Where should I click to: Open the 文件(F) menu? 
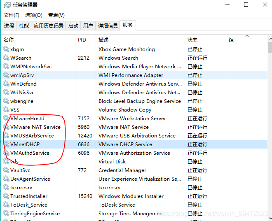point(12,15)
